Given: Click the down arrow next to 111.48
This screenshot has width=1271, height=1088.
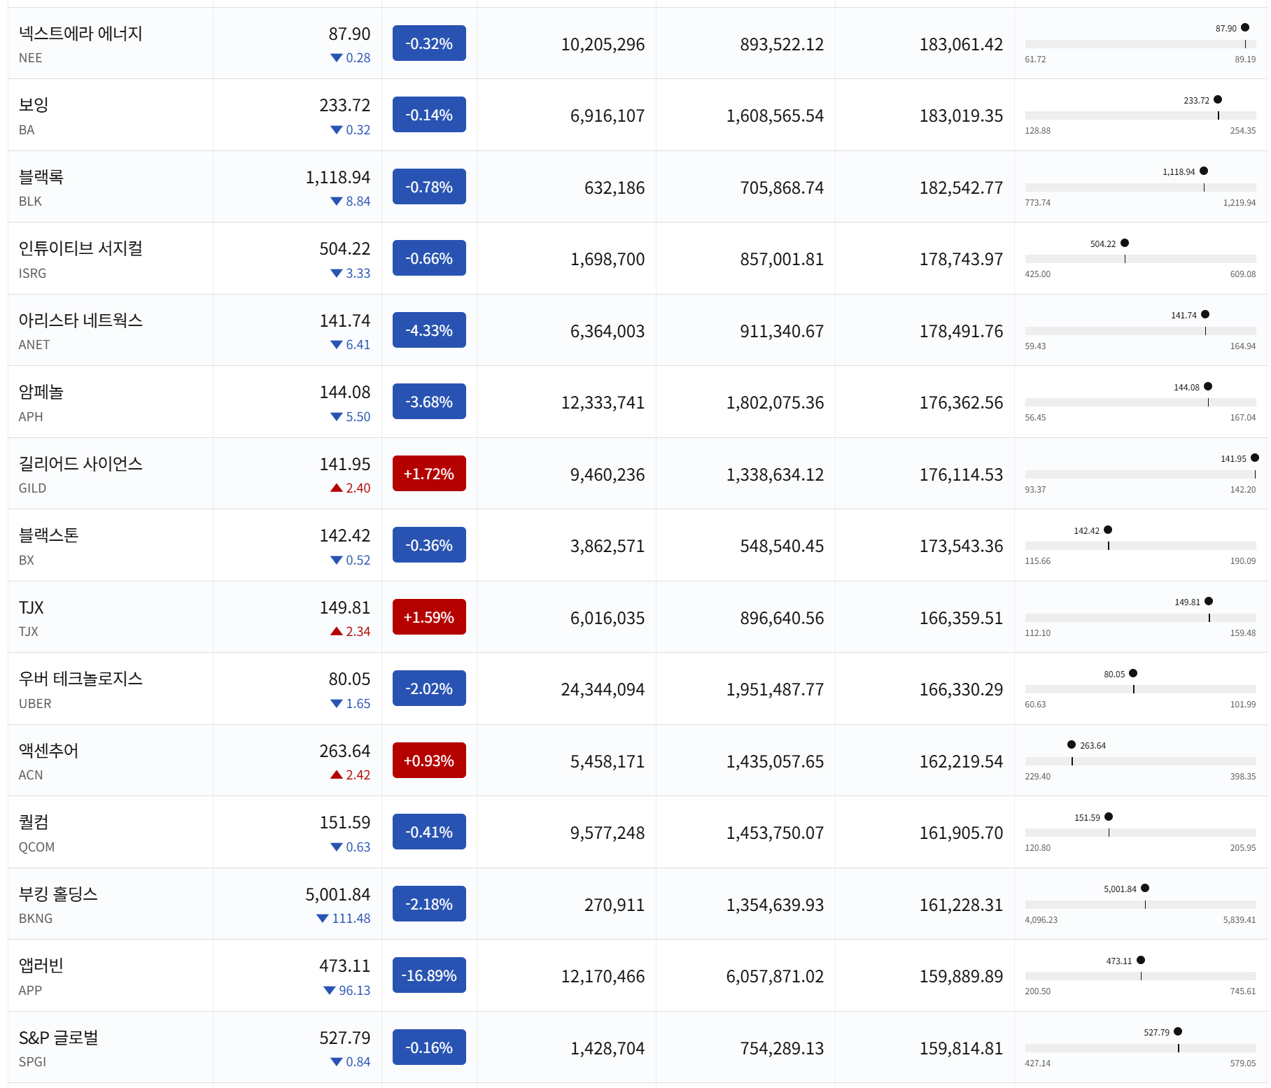Looking at the screenshot, I should click(323, 918).
